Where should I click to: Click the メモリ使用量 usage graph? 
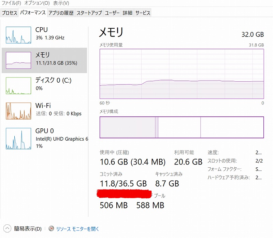pos(182,73)
